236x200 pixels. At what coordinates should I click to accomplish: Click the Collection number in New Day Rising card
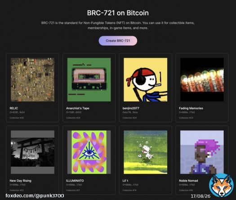[17, 190]
